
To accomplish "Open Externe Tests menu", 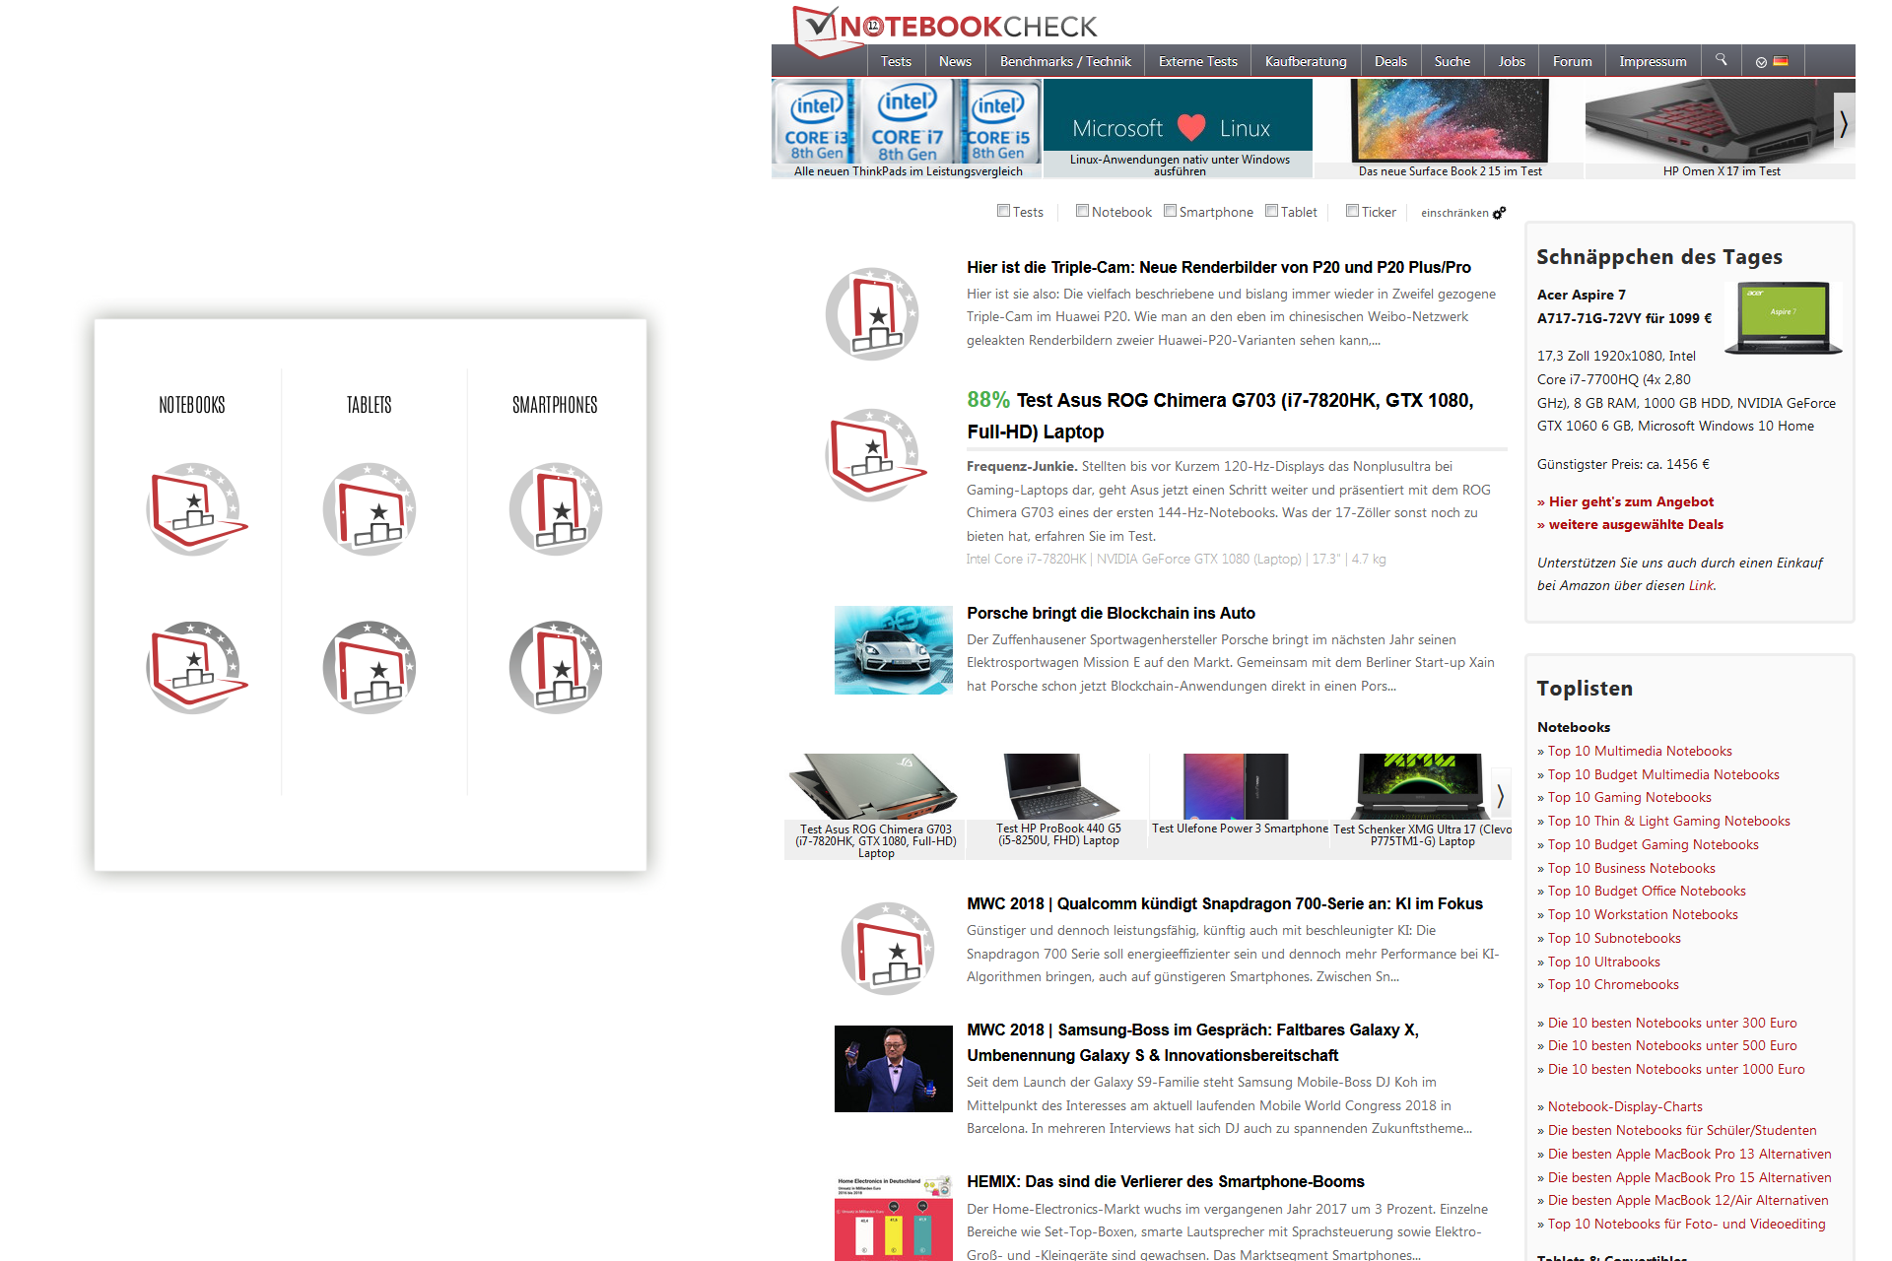I will pos(1197,61).
